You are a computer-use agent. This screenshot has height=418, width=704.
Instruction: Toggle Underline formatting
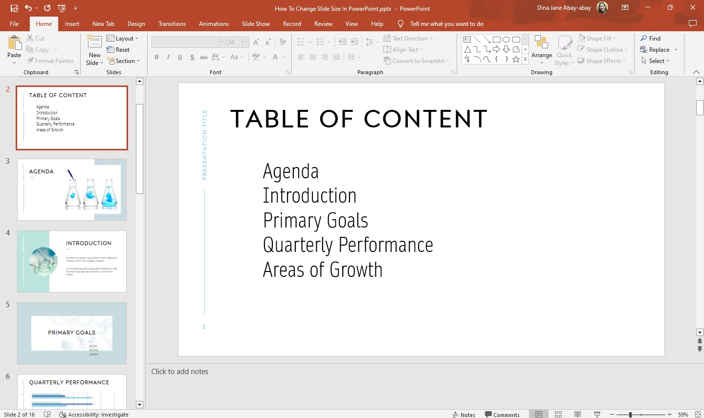pyautogui.click(x=180, y=57)
